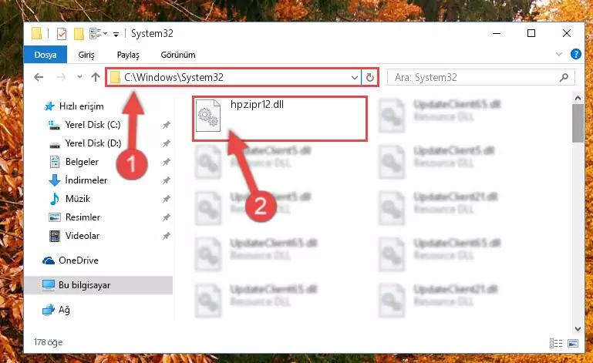593x363 pixels.
Task: Click the Forward navigation arrow
Action: [x=61, y=77]
